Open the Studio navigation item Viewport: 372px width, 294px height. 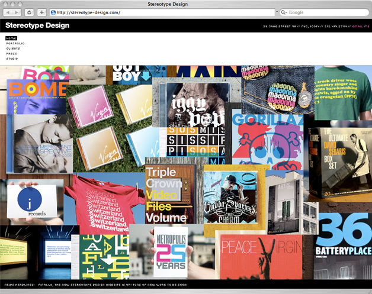[x=12, y=59]
